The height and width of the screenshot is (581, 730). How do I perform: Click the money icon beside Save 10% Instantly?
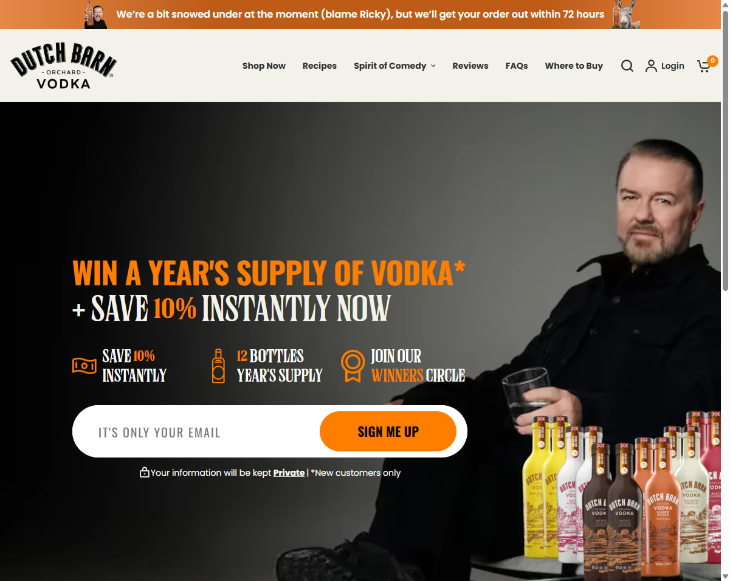(x=84, y=366)
